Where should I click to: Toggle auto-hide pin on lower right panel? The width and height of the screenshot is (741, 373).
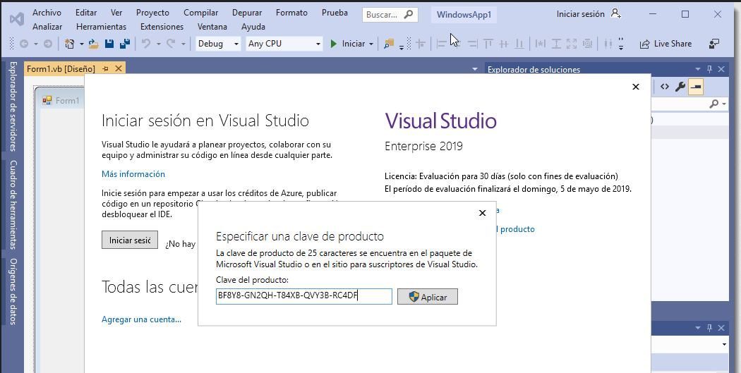coord(709,328)
